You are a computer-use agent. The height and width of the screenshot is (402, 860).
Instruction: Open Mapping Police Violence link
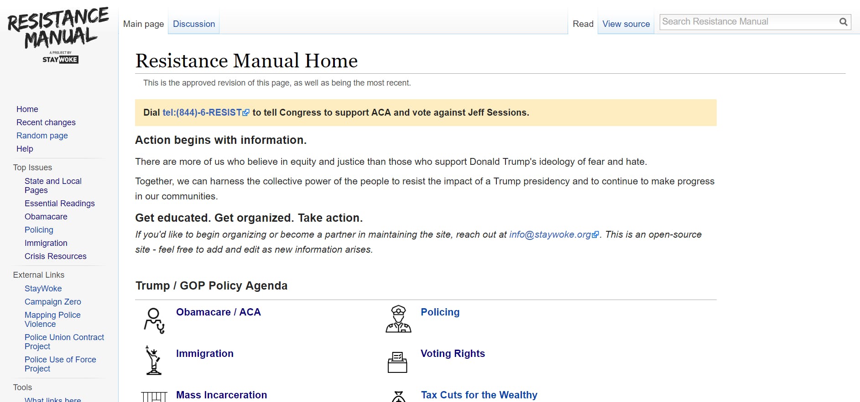click(x=52, y=320)
